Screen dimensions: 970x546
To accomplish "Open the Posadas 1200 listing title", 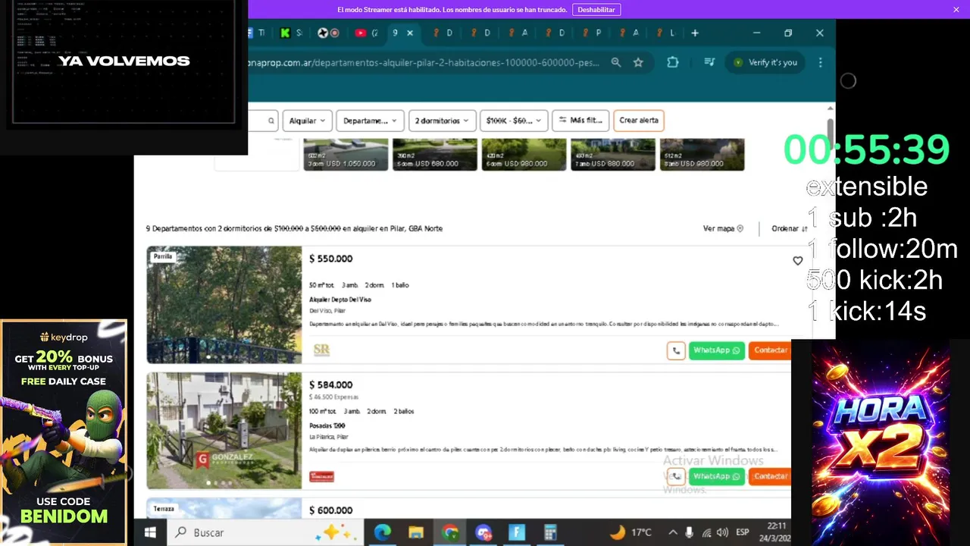I will (327, 425).
